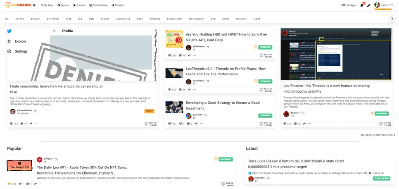The width and height of the screenshot is (399, 189).
Task: Open @finguru profile avatar
Action: pyautogui.click(x=39, y=160)
